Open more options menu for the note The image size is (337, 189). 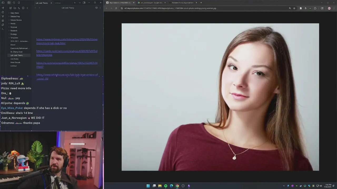(100, 8)
